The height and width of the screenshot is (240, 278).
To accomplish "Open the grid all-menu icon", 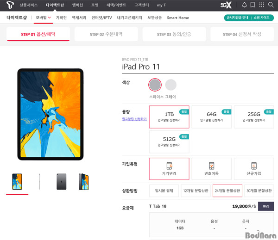I will coord(261,5).
